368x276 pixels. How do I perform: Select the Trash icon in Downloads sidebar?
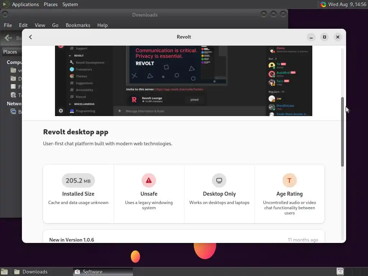coord(13,95)
